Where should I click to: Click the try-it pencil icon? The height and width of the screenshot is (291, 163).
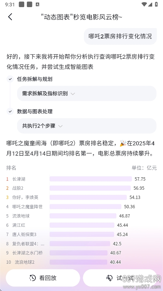[109, 278]
